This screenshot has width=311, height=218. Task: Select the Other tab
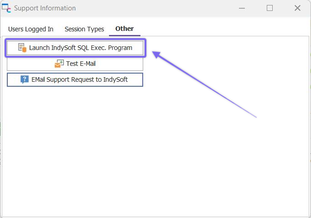124,29
